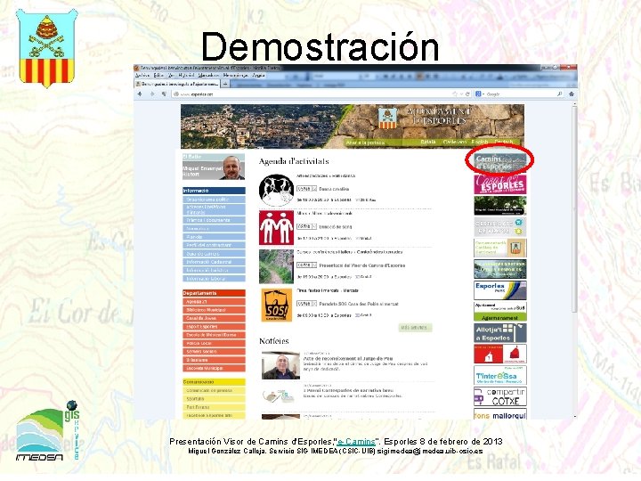Open Agenda 21 department link
The width and height of the screenshot is (641, 481).
point(214,301)
